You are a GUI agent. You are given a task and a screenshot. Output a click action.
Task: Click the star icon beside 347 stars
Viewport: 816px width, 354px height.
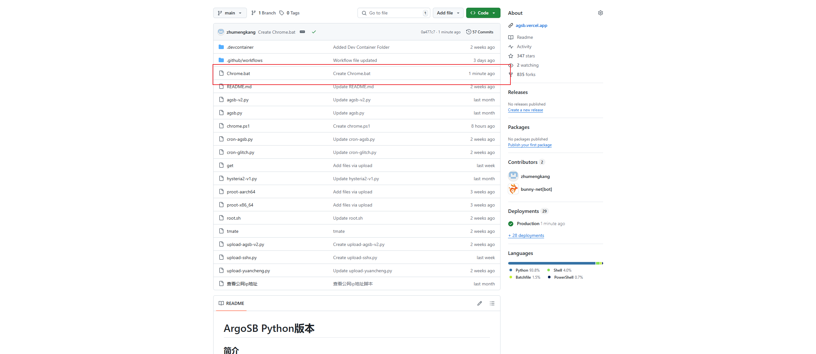coord(511,56)
